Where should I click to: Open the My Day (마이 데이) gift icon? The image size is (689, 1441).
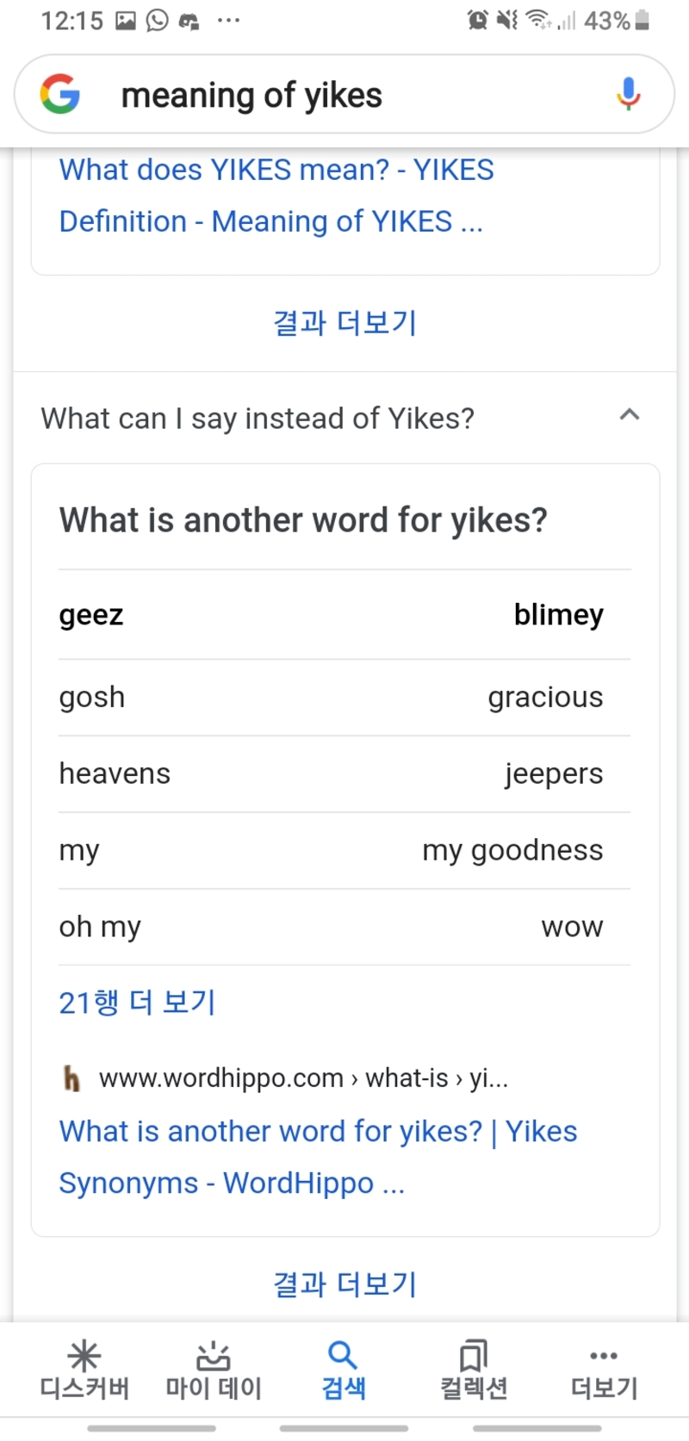tap(213, 1354)
